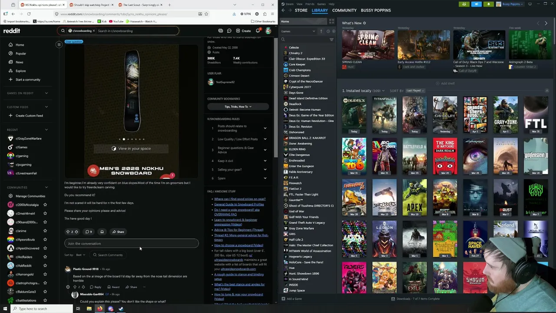Open Steam library advanced filter icon

tap(331, 40)
